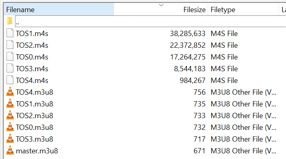Click the master.m3u8 VLC cone icon
The width and height of the screenshot is (286, 159).
[10, 150]
